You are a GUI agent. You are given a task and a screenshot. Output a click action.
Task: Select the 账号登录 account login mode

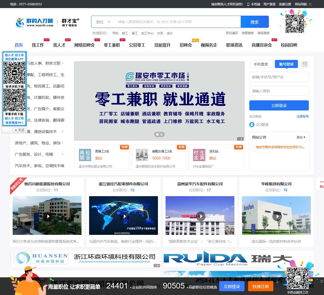pos(286,64)
